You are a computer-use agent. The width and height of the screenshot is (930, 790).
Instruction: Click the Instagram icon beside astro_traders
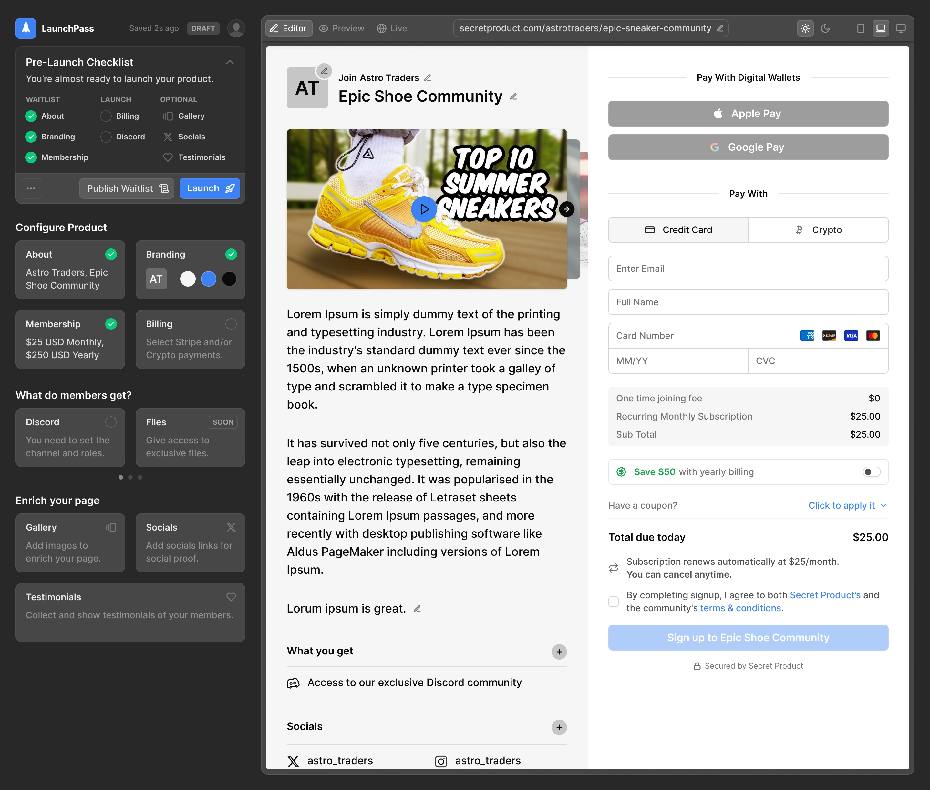point(441,761)
